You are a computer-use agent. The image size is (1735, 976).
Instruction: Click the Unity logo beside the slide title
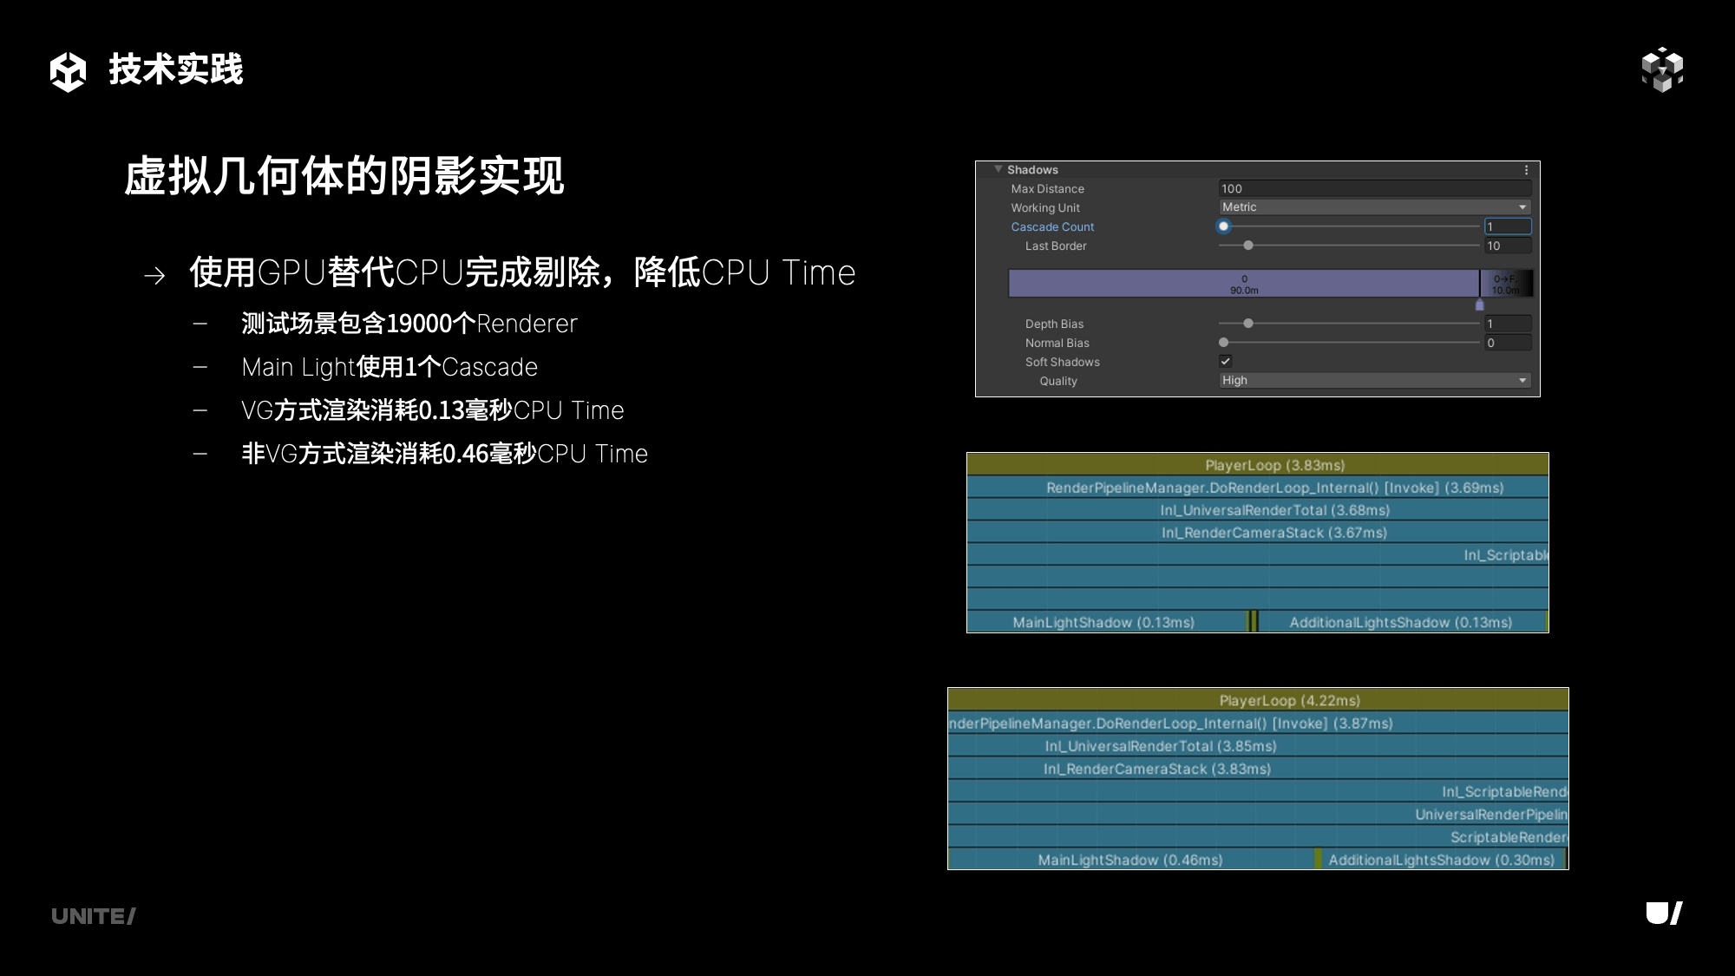click(x=68, y=70)
